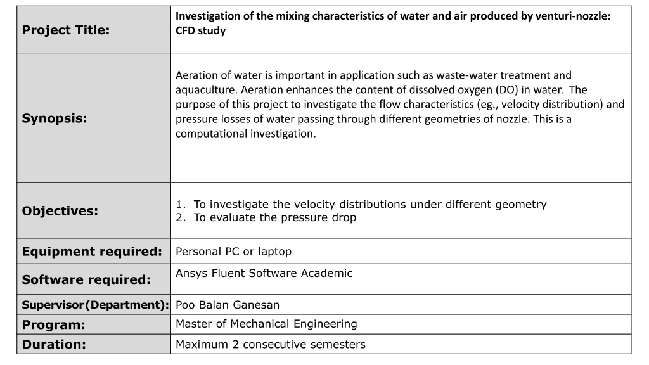Click the Objectives label cell

pyautogui.click(x=94, y=210)
